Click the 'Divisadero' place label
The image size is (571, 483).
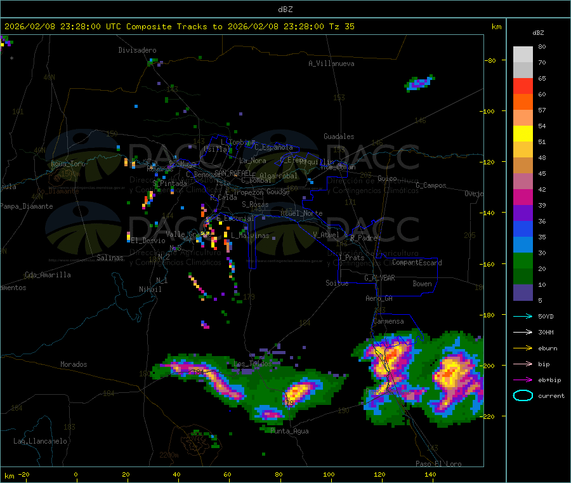point(137,50)
